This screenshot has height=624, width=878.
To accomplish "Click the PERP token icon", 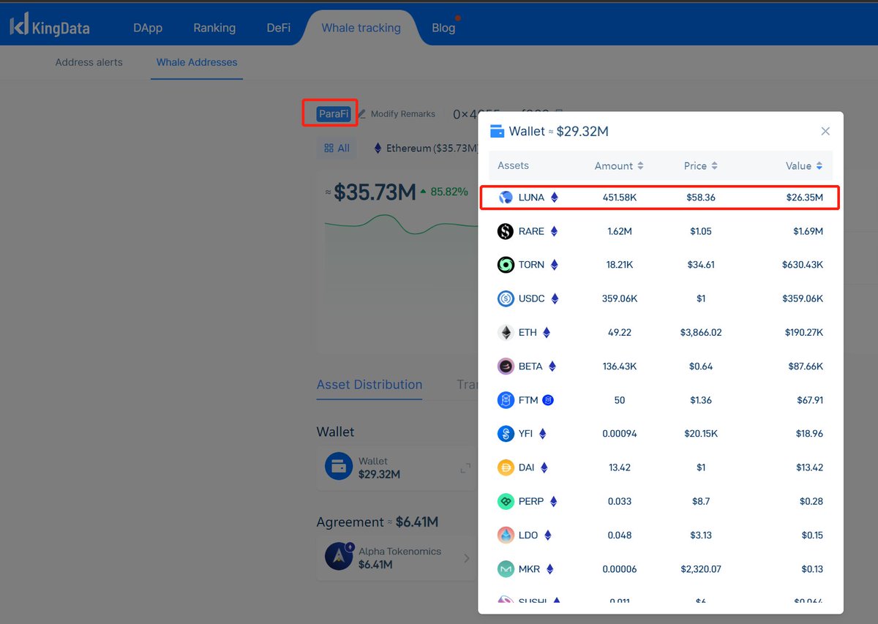I will 506,501.
